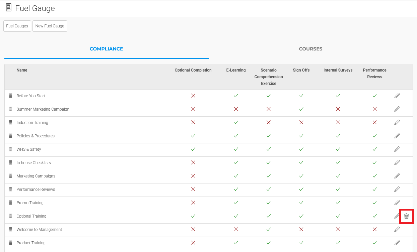Viewport: 417px width, 252px height.
Task: Switch to the Courses tab
Action: (310, 49)
